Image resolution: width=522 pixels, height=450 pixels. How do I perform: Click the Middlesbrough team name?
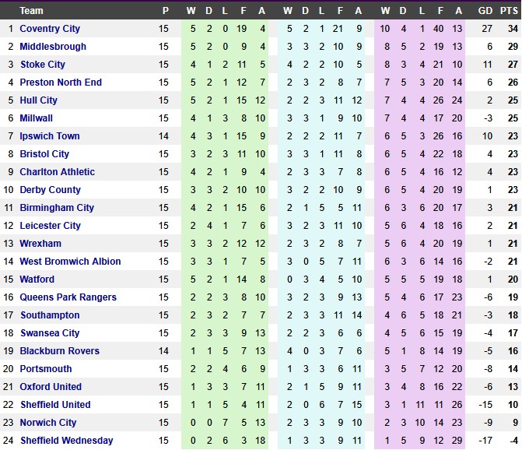(x=53, y=47)
